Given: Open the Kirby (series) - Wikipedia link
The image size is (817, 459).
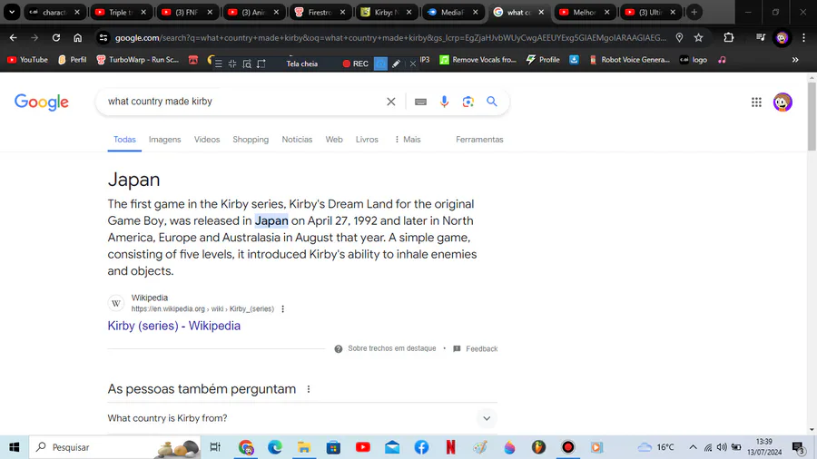Looking at the screenshot, I should coord(174,326).
